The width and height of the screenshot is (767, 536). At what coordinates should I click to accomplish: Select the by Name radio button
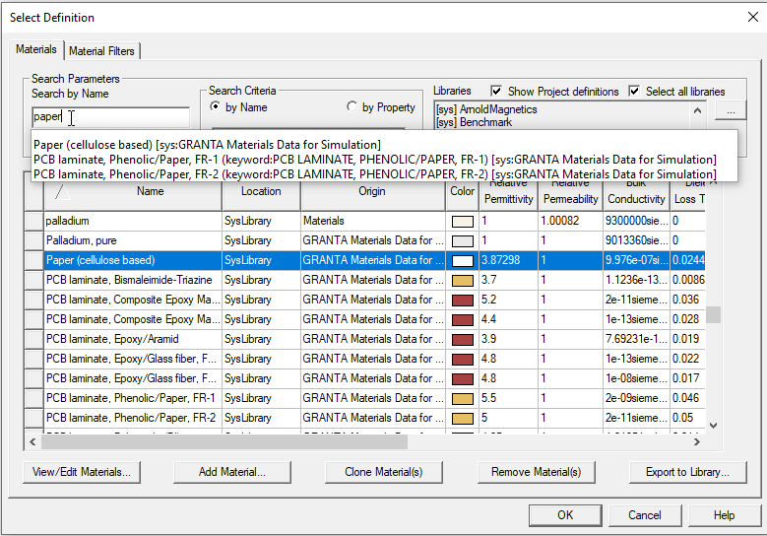[x=215, y=106]
